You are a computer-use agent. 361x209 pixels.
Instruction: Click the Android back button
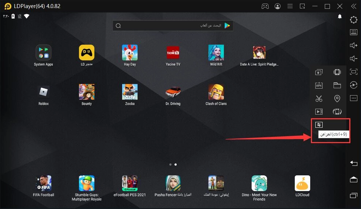point(354,163)
